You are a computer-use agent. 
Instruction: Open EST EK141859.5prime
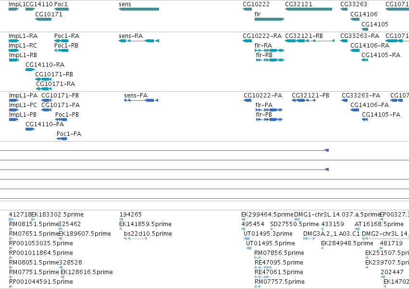point(145,224)
